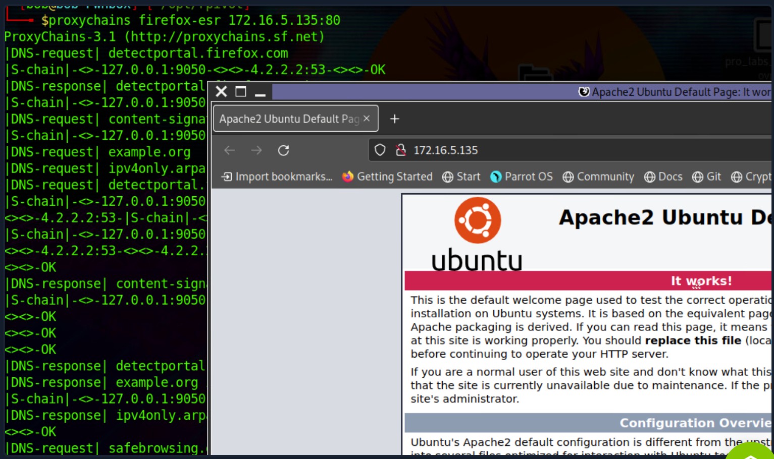The height and width of the screenshot is (459, 774).
Task: Select the Apache2 Ubuntu Default Page tab
Action: (288, 119)
